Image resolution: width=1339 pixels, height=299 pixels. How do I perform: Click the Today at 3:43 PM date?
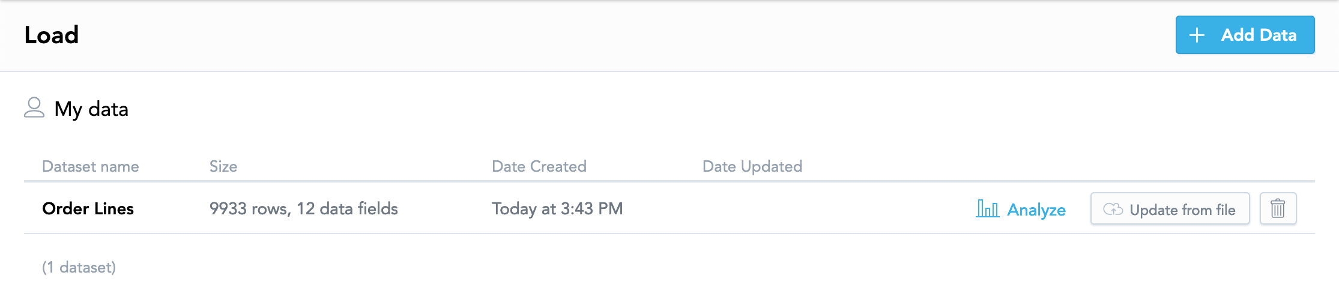(557, 208)
